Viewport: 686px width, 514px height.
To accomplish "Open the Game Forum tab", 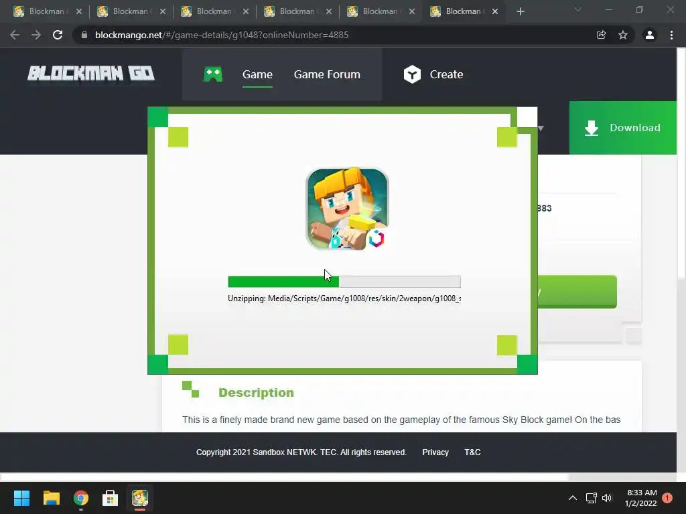I will click(x=327, y=74).
